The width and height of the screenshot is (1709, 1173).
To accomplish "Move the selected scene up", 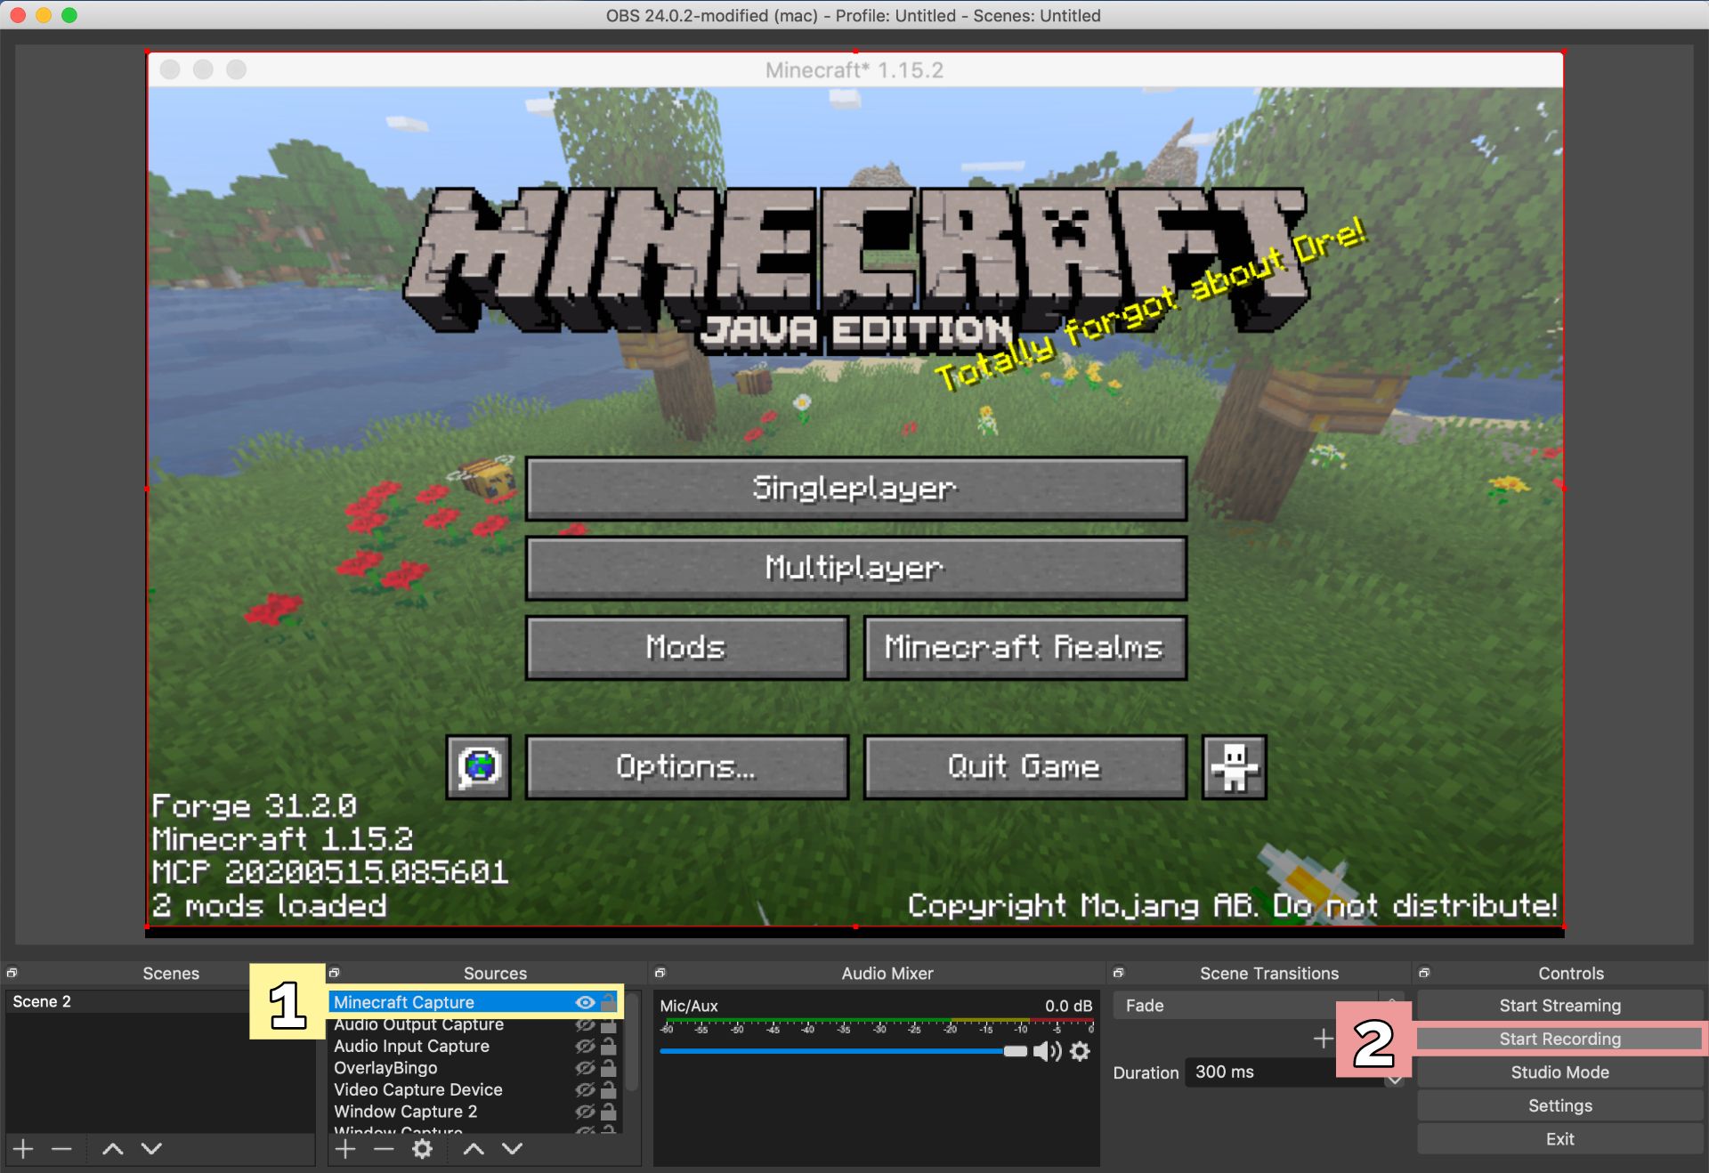I will 112,1149.
